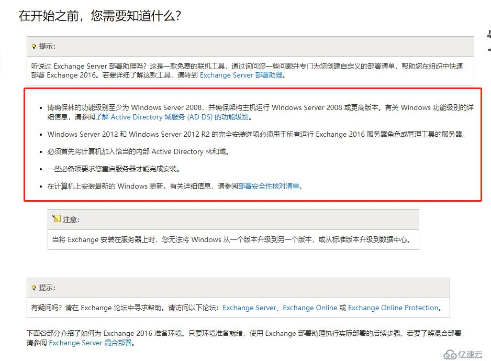Click the text 有疑问吗? 请在 Exchange 论坛中寻求帮助
Viewport: 491px width, 361px height.
pos(237,308)
